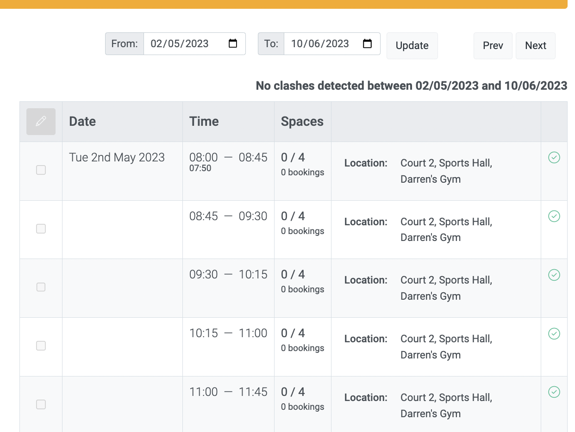Viewport: 575px width, 432px height.
Task: Focus the To date input 10/06/2023
Action: (x=332, y=43)
